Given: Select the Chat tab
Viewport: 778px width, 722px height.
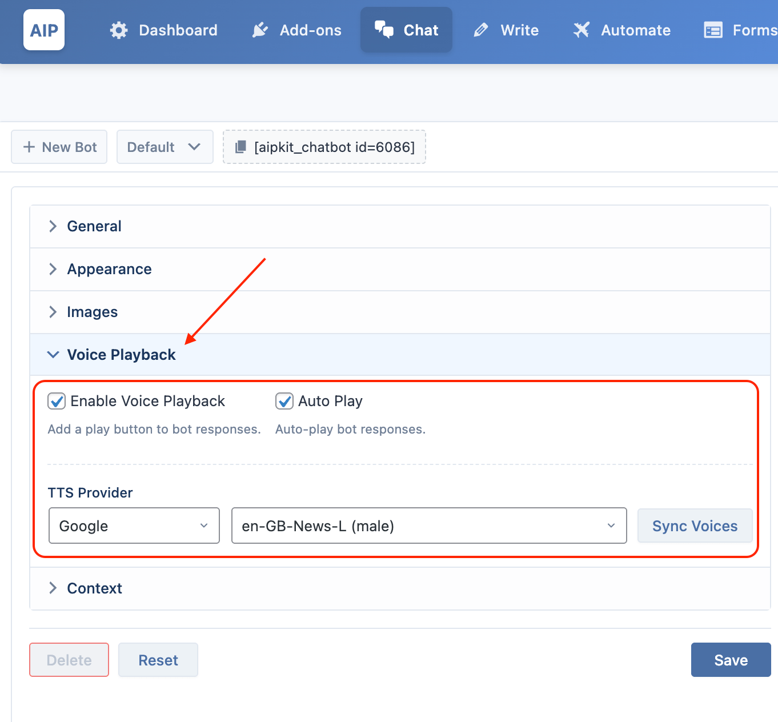Looking at the screenshot, I should [x=406, y=30].
